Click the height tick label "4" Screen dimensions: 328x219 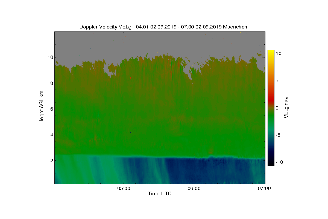(51, 135)
